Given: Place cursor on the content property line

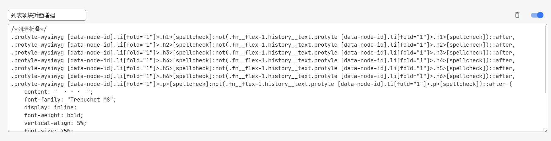Looking at the screenshot, I should click(x=58, y=92).
